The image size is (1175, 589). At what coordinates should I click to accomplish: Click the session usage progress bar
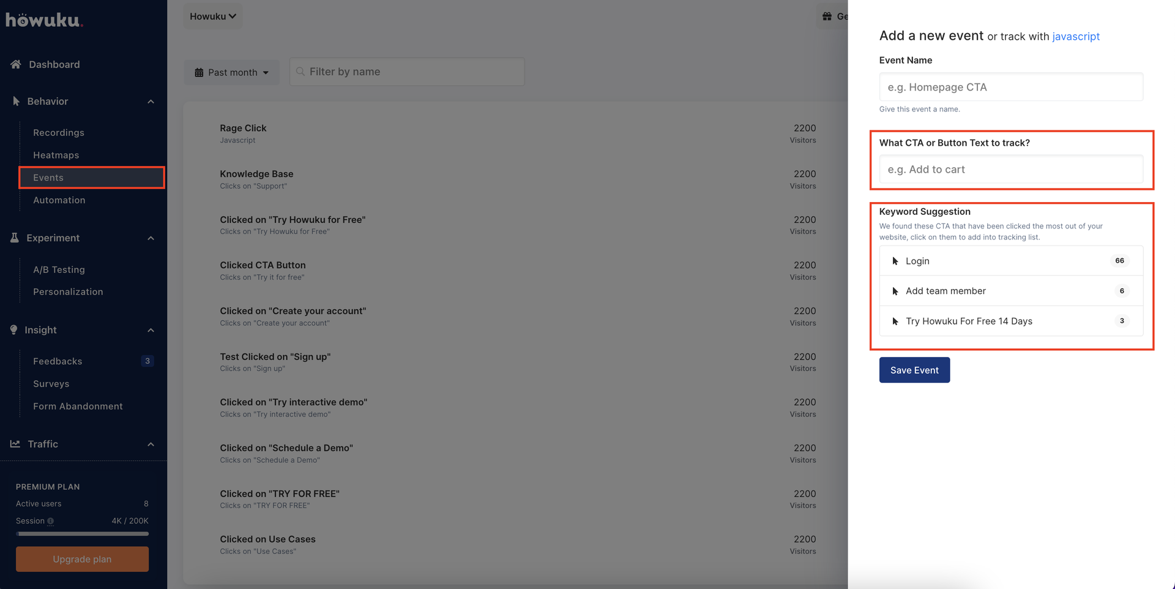[82, 534]
